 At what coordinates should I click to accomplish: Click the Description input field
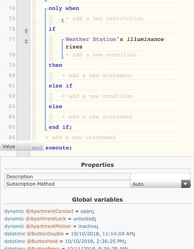coord(160,176)
